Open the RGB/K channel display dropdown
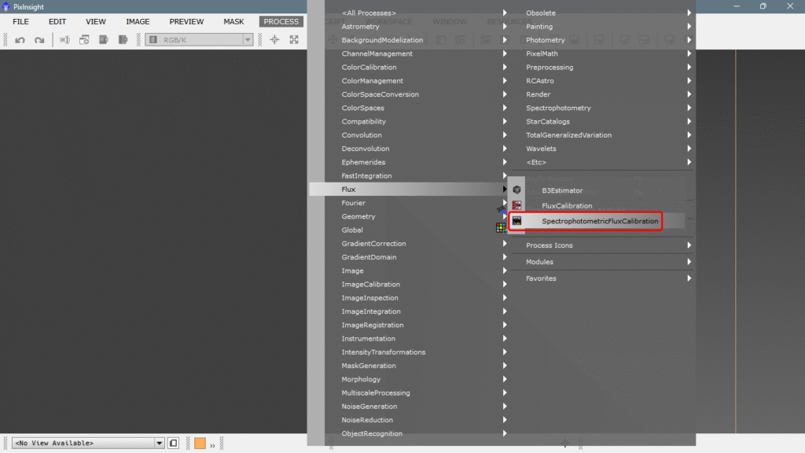 click(199, 39)
